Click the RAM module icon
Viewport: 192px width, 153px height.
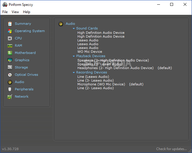point(10,46)
